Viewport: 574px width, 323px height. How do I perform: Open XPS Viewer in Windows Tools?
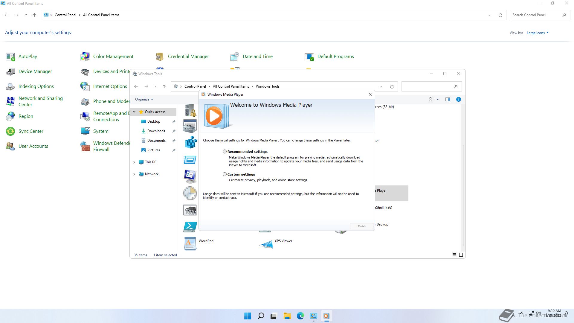tap(276, 243)
